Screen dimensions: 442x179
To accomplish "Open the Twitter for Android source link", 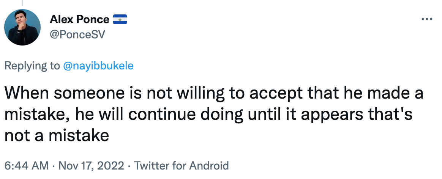I will click(182, 166).
